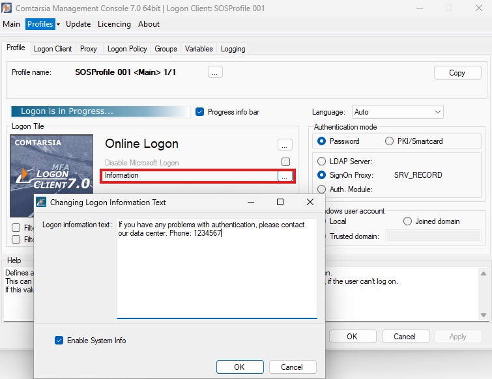Screen dimensions: 492x379
Task: Click the ellipsis button beside Online Logon
Action: pos(285,145)
